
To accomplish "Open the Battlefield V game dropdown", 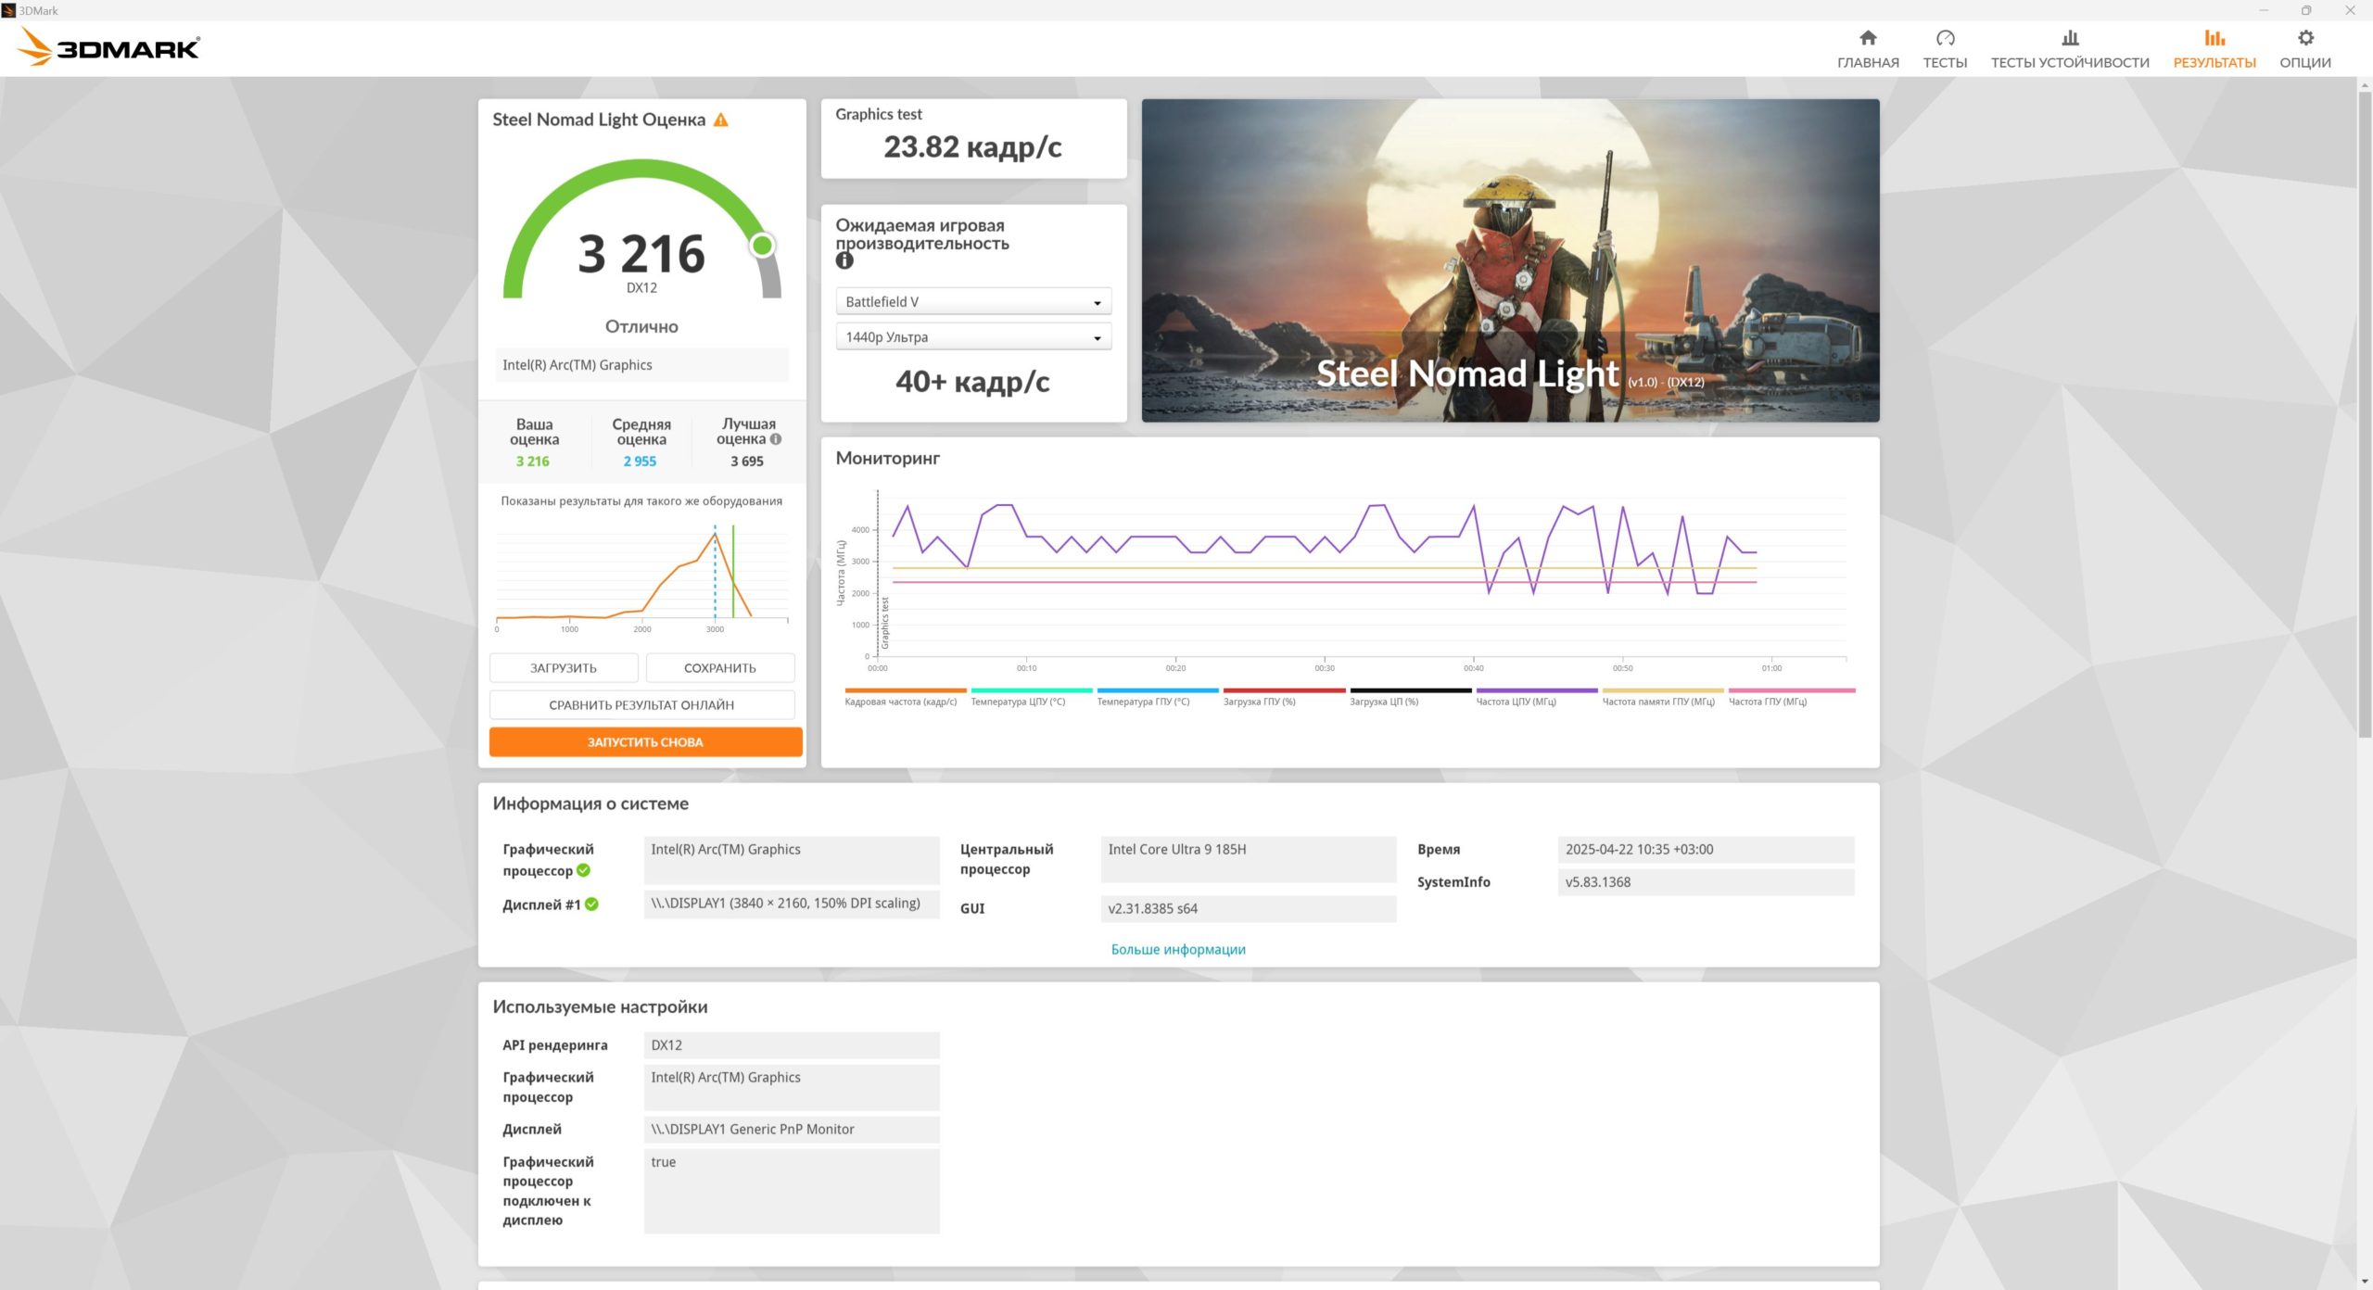I will click(973, 302).
